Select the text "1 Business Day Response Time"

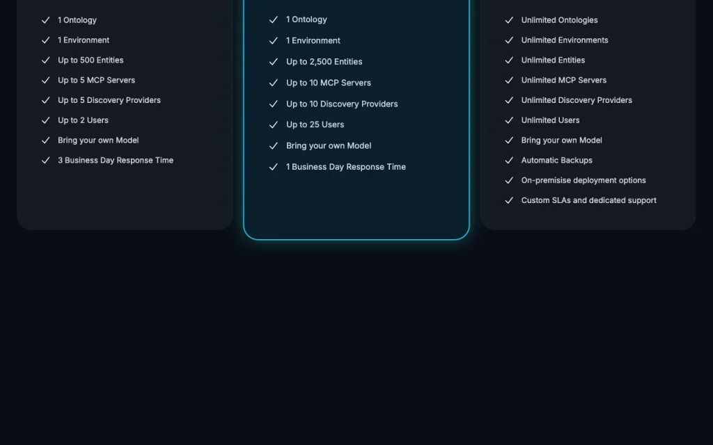coord(346,167)
